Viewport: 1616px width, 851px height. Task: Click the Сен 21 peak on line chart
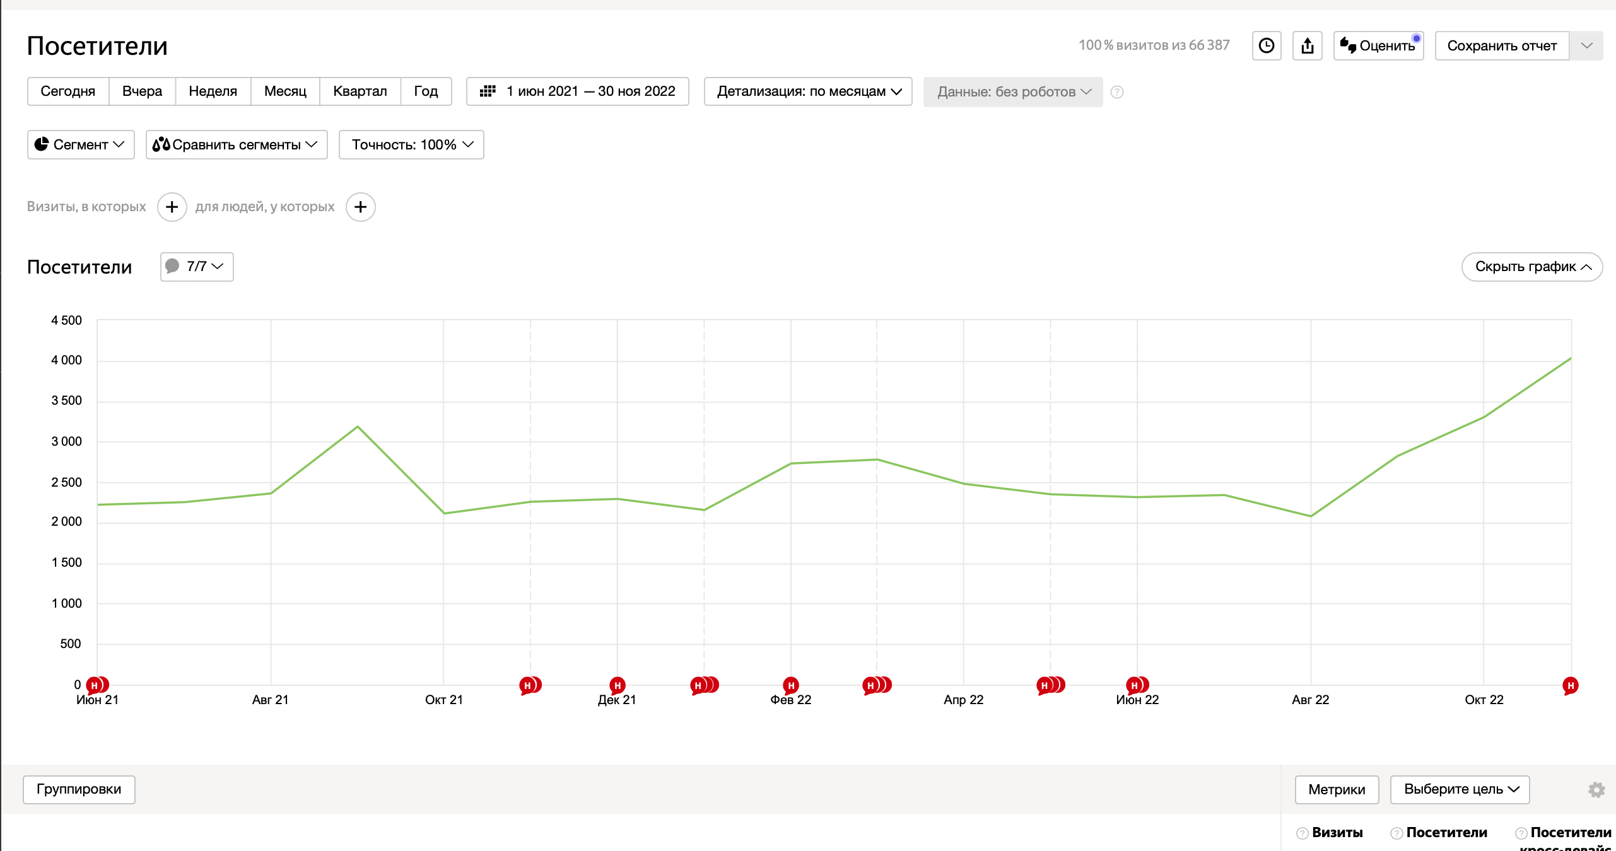358,427
